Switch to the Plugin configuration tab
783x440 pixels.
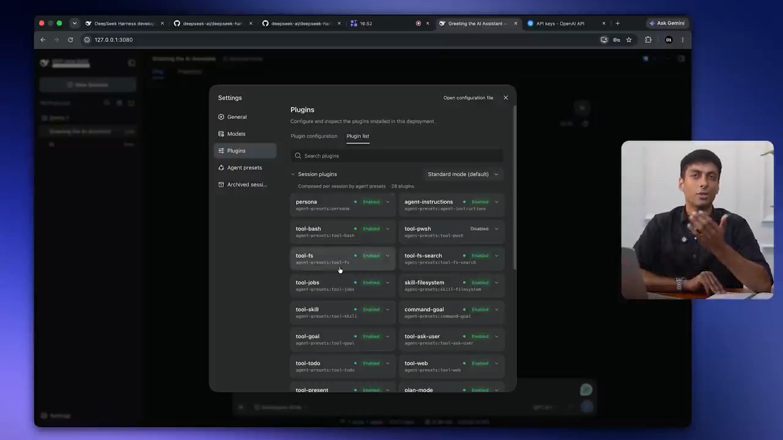pyautogui.click(x=314, y=136)
